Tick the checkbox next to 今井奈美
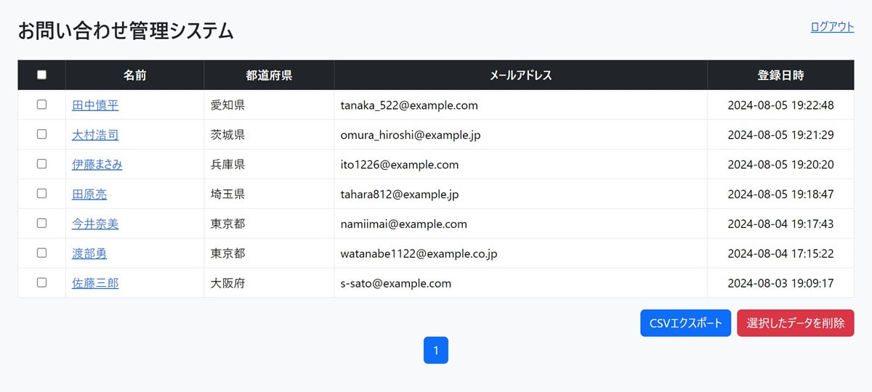872x392 pixels. click(x=41, y=223)
